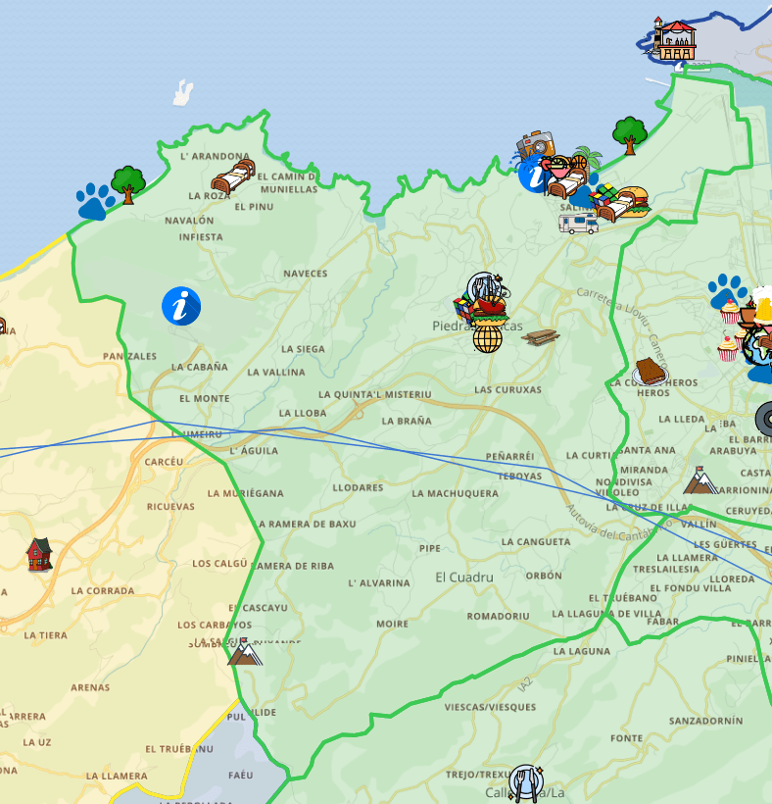This screenshot has height=804, width=772.
Task: Click the small white islet in the sea
Action: click(x=183, y=93)
